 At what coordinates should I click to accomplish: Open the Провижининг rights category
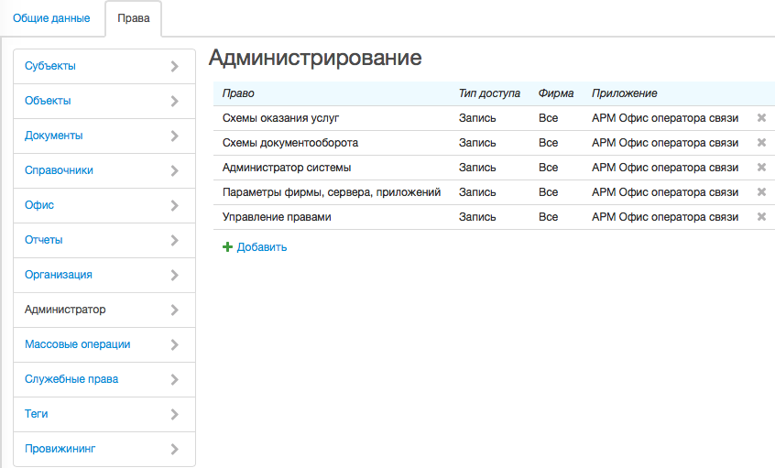coord(104,449)
